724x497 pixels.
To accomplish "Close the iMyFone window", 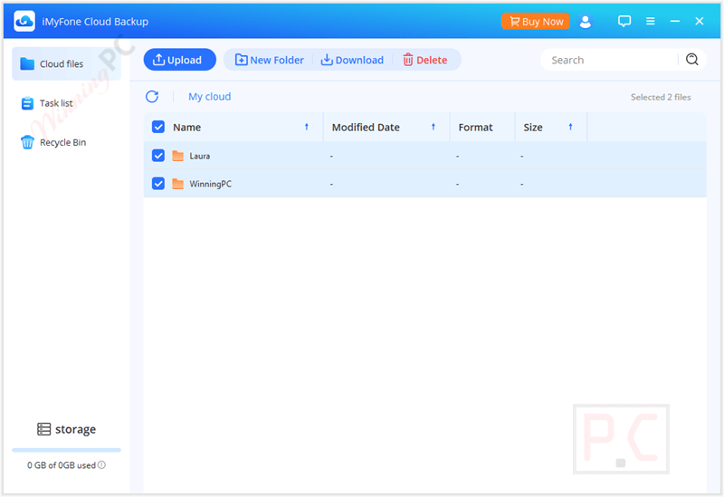I will 700,21.
